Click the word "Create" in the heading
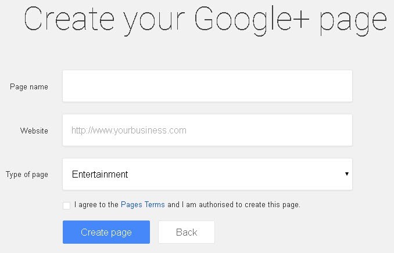394x253 pixels. [x=62, y=20]
